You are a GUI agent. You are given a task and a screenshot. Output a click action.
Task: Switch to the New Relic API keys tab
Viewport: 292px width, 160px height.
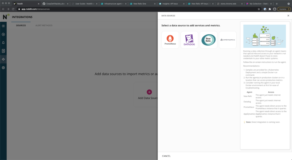[x=201, y=4]
